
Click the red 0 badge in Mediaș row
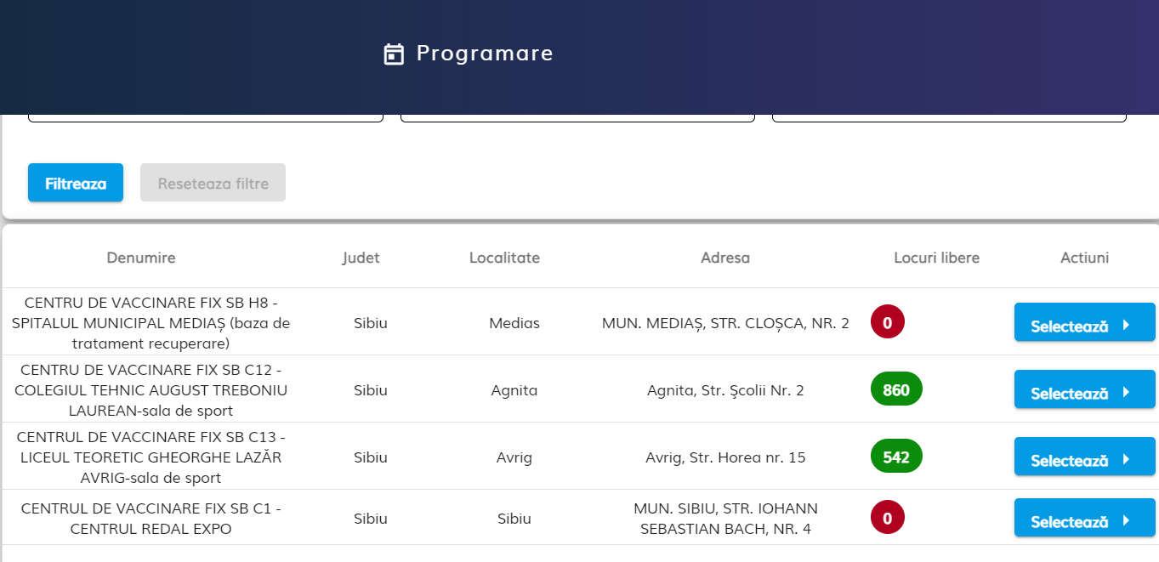888,322
